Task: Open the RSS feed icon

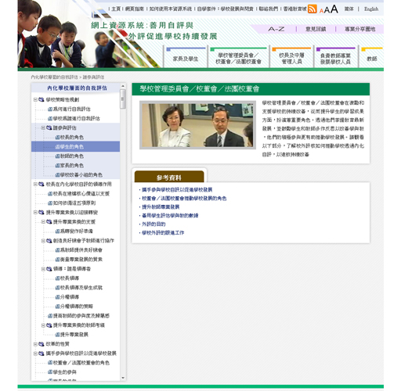Action: point(312,9)
